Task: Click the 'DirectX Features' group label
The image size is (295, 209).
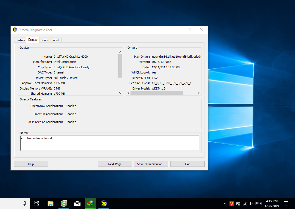Action: pyautogui.click(x=31, y=99)
